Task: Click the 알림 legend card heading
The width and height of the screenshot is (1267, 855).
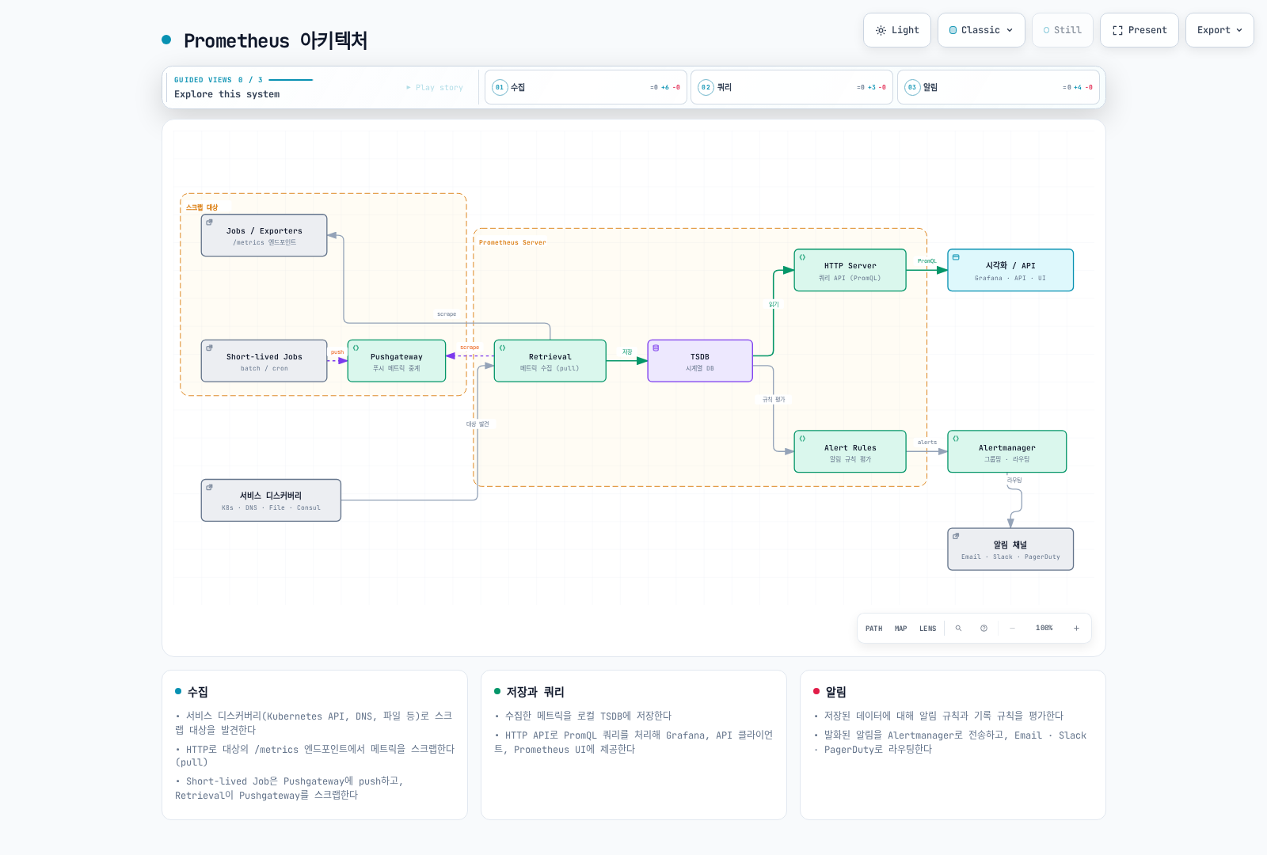Action: [835, 692]
